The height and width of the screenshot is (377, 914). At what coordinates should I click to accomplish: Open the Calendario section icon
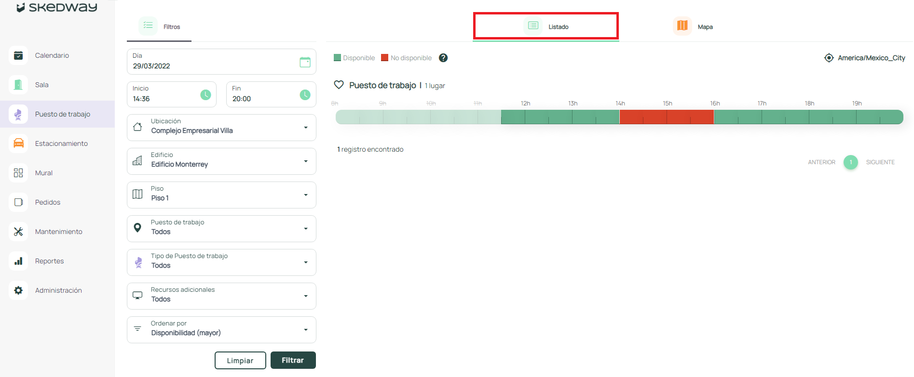18,55
